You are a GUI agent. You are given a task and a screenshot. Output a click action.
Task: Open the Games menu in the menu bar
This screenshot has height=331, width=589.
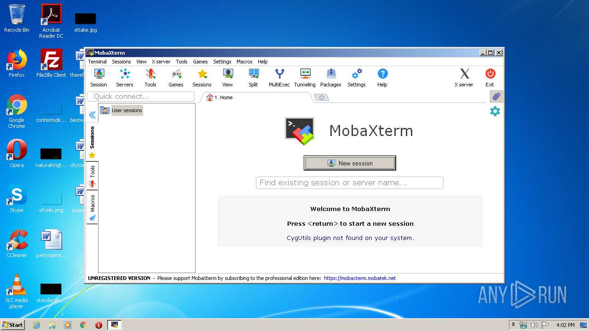(200, 62)
